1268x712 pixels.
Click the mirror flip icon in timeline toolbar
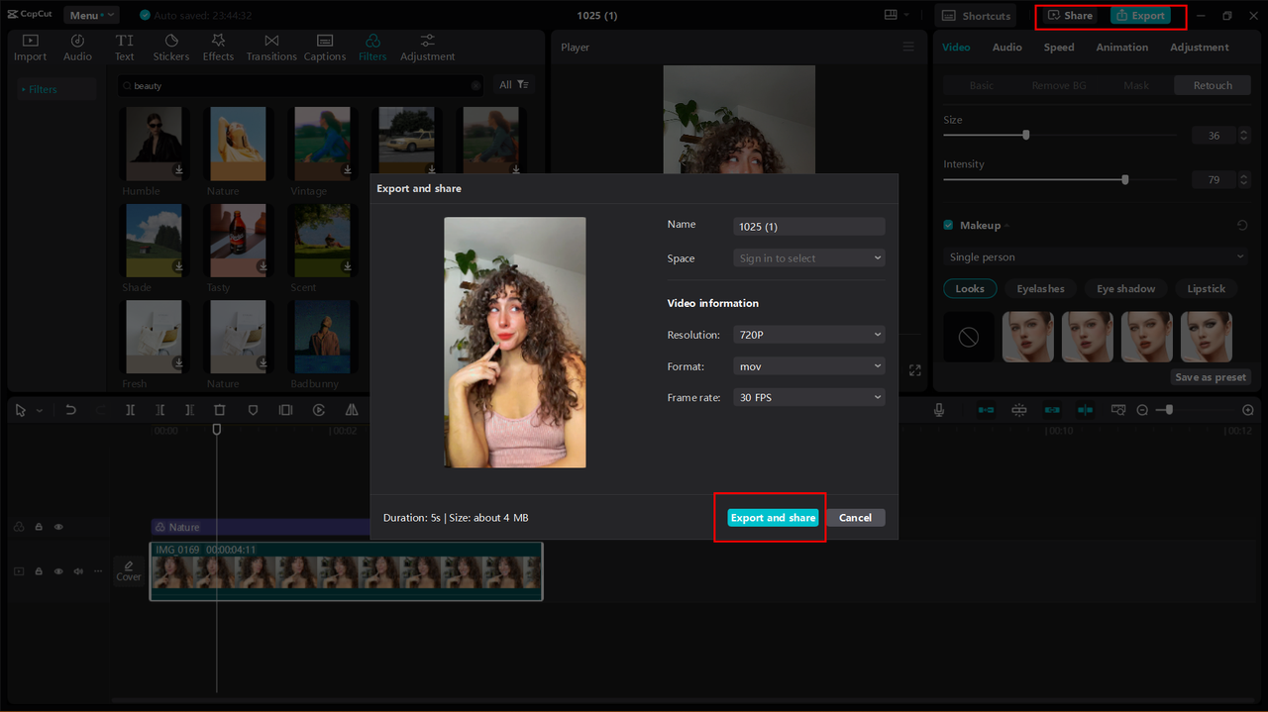click(x=352, y=410)
